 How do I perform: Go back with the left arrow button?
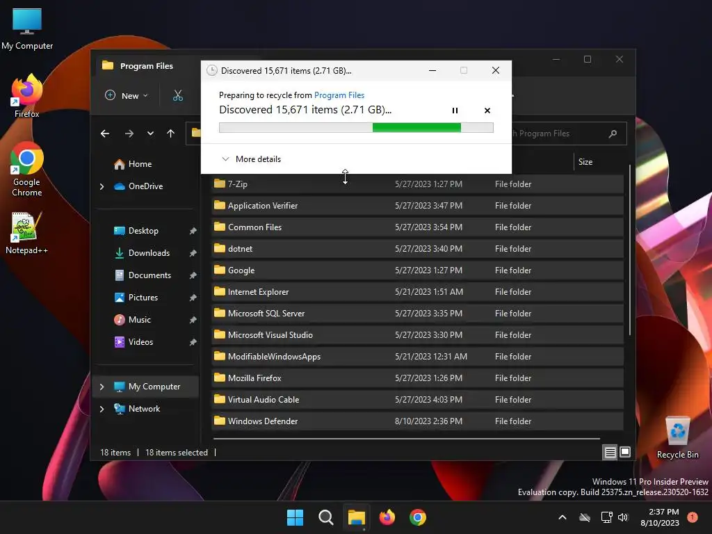coord(105,133)
